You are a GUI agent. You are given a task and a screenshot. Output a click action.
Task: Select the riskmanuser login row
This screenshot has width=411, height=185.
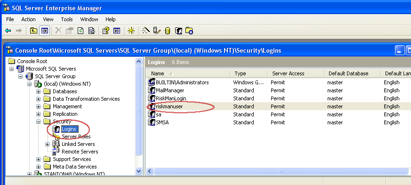coord(278,106)
